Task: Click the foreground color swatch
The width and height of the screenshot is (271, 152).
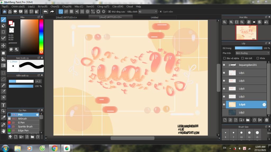Action: pos(11,23)
